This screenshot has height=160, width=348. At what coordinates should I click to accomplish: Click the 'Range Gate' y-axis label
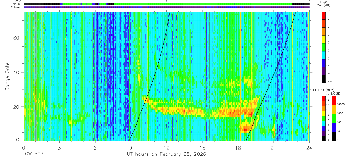tap(7, 76)
